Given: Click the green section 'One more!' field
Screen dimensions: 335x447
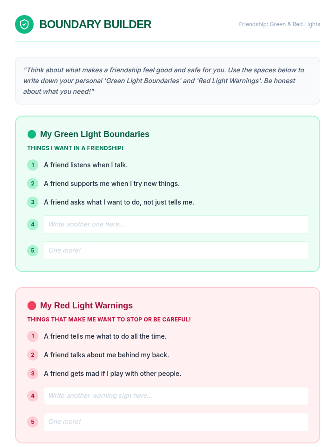Looking at the screenshot, I should point(176,251).
